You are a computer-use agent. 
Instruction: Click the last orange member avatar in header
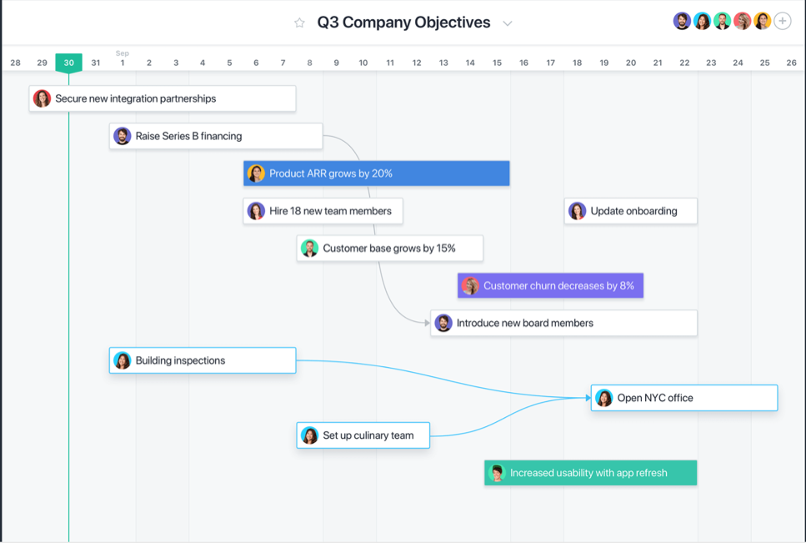[x=762, y=21]
